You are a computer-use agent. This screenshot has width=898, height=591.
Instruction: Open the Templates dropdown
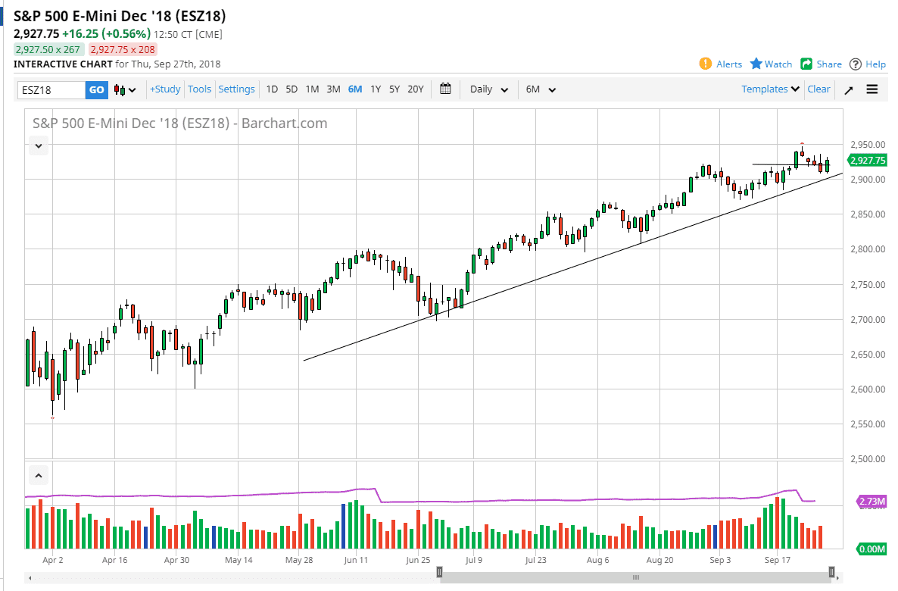point(769,89)
